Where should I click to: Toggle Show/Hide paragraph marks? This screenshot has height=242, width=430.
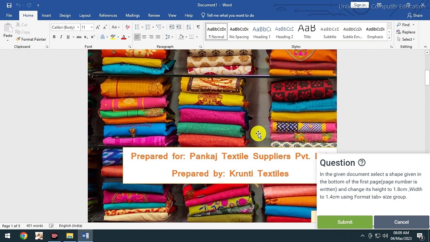point(198,27)
